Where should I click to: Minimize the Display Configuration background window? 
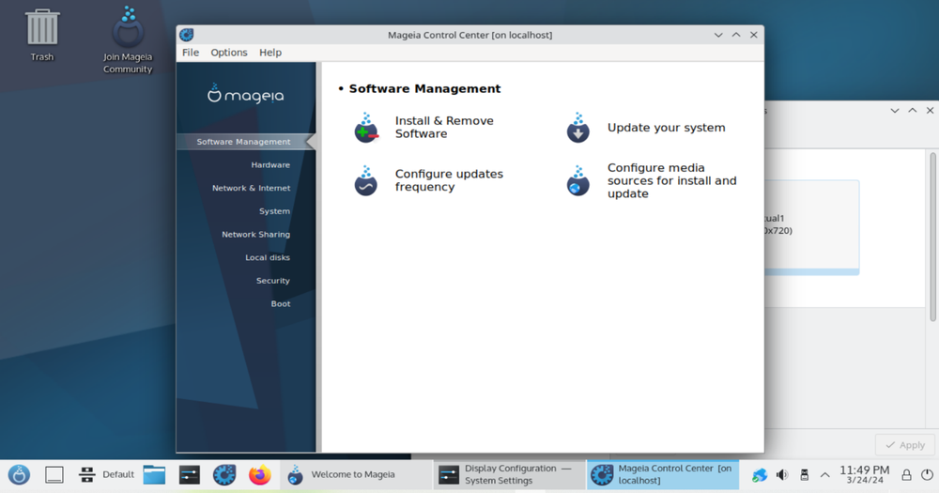895,111
